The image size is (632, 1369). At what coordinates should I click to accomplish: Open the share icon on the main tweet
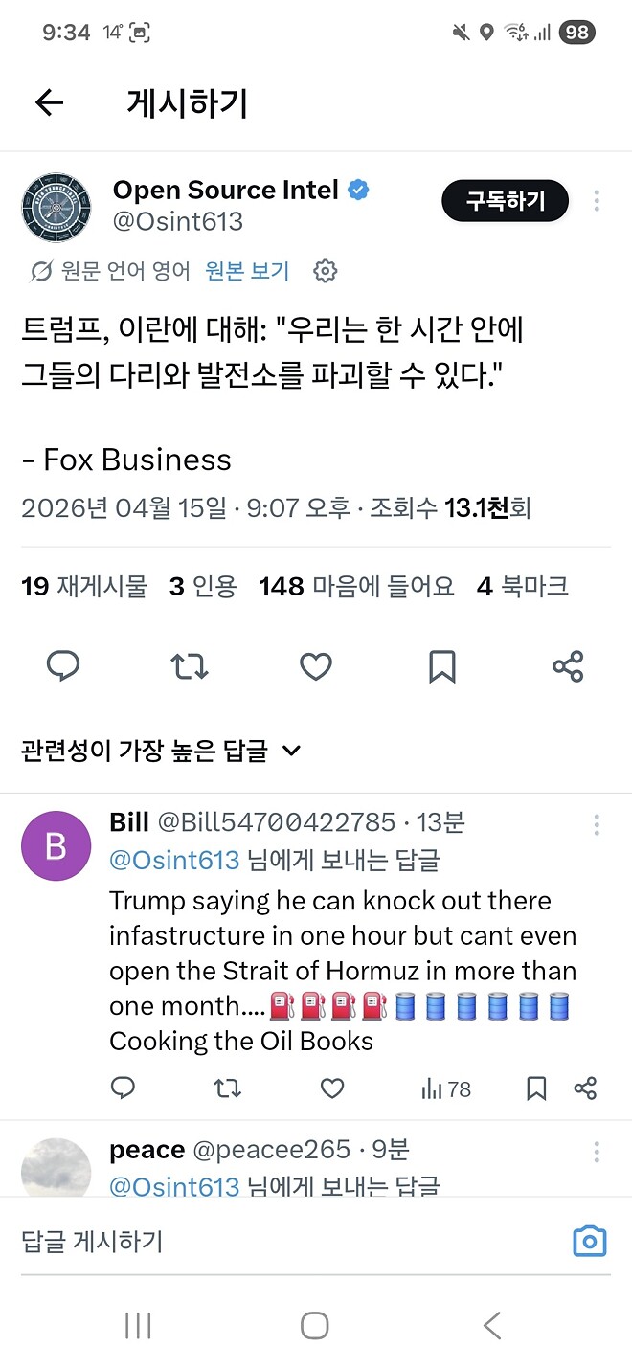[x=568, y=666]
